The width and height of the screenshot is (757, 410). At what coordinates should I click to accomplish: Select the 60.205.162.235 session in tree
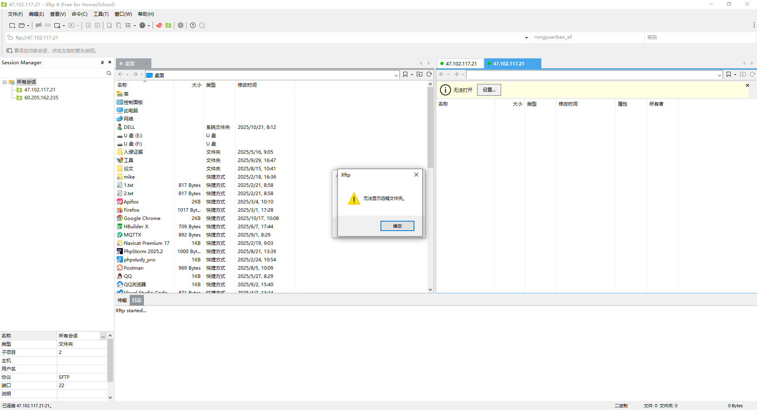click(41, 98)
